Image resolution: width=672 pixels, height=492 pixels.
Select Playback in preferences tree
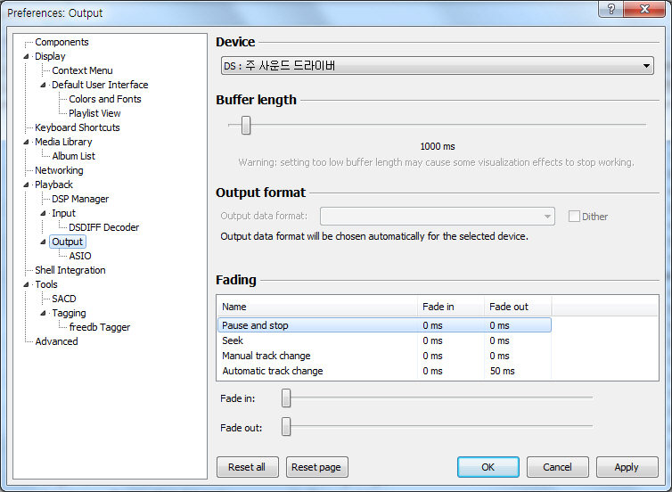pyautogui.click(x=53, y=184)
